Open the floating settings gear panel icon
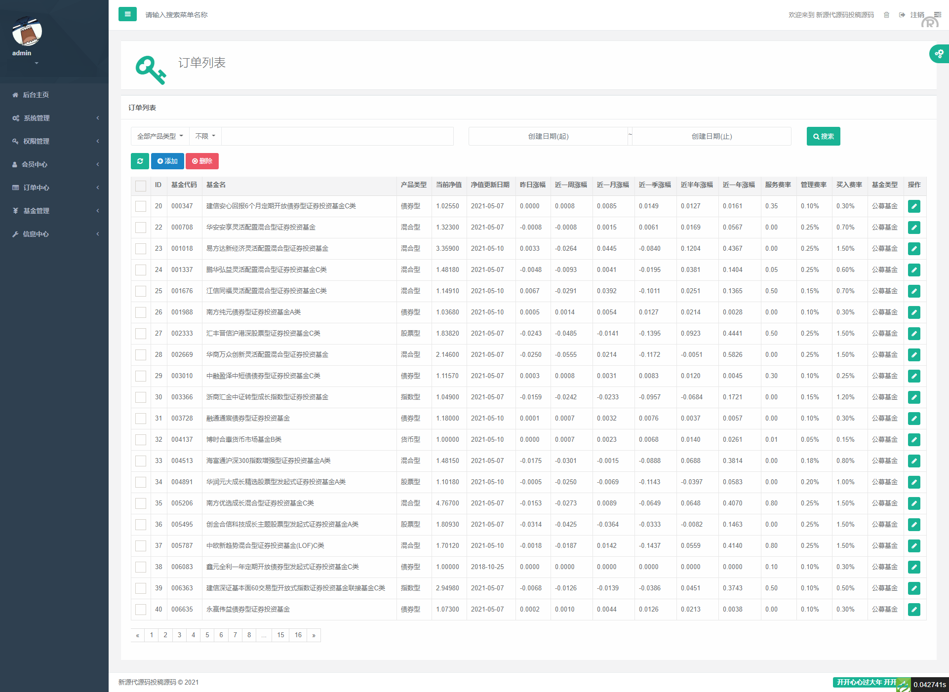The image size is (949, 692). tap(939, 54)
